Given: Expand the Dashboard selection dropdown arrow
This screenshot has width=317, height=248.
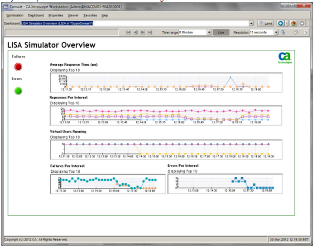Looking at the screenshot, I should click(x=251, y=24).
